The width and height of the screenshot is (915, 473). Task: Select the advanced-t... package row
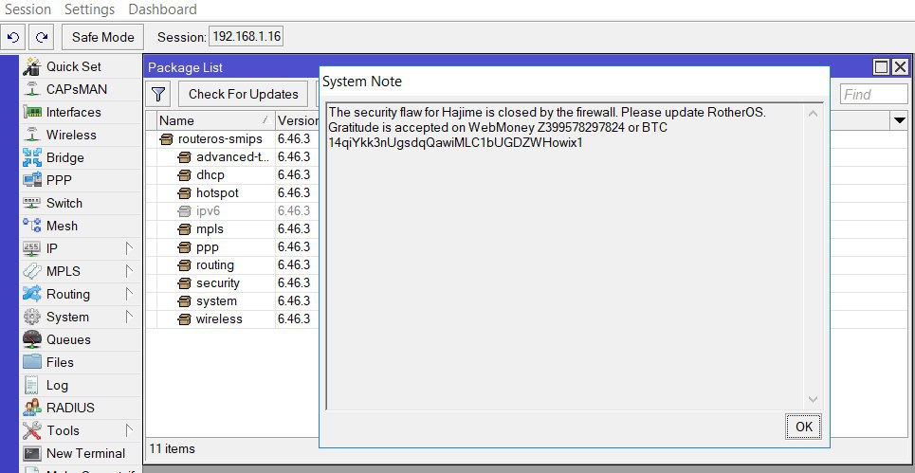pyautogui.click(x=233, y=157)
